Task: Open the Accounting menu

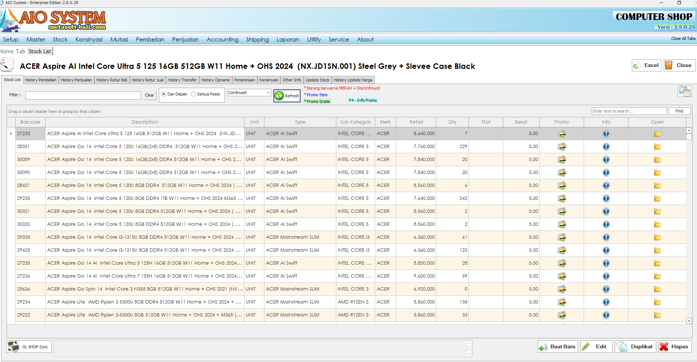Action: click(x=223, y=39)
